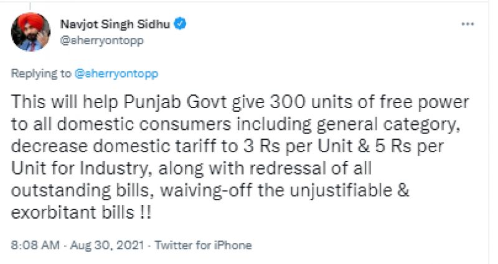Open the three-dot more options menu
This screenshot has width=498, height=264.
(x=467, y=24)
